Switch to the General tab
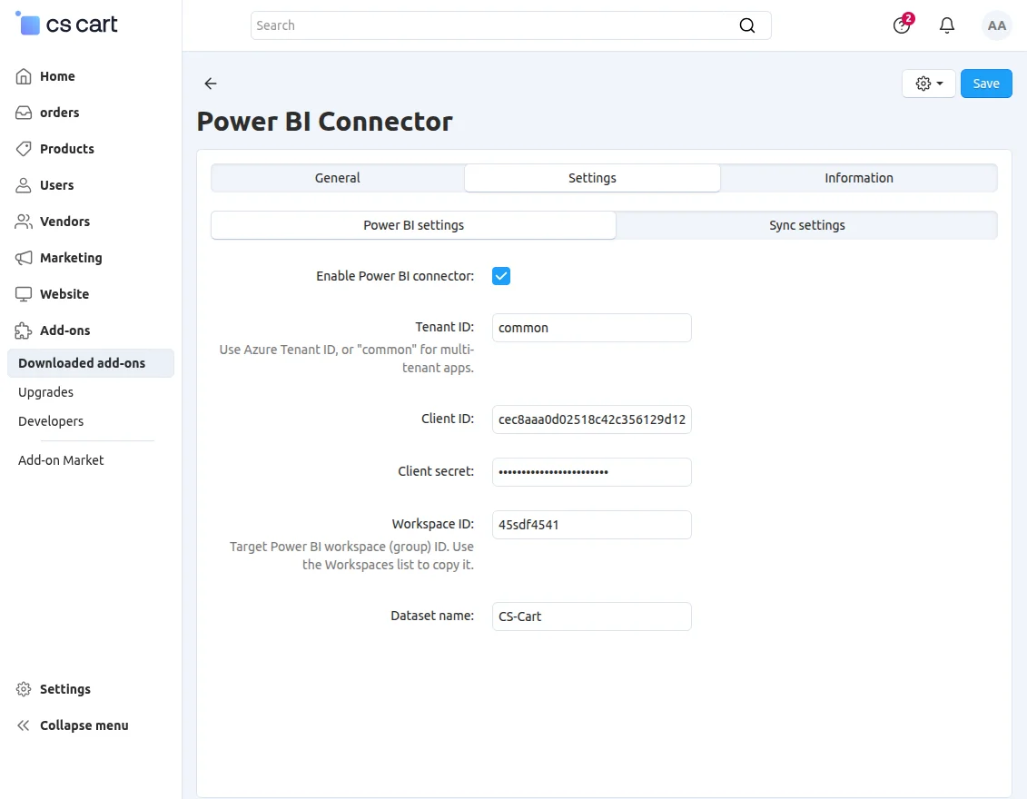Screen dimensions: 1027x799 (337, 178)
